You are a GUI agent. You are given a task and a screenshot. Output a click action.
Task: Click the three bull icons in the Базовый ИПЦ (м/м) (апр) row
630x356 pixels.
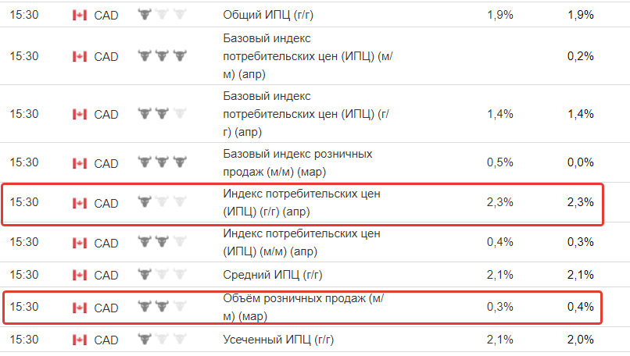click(163, 55)
